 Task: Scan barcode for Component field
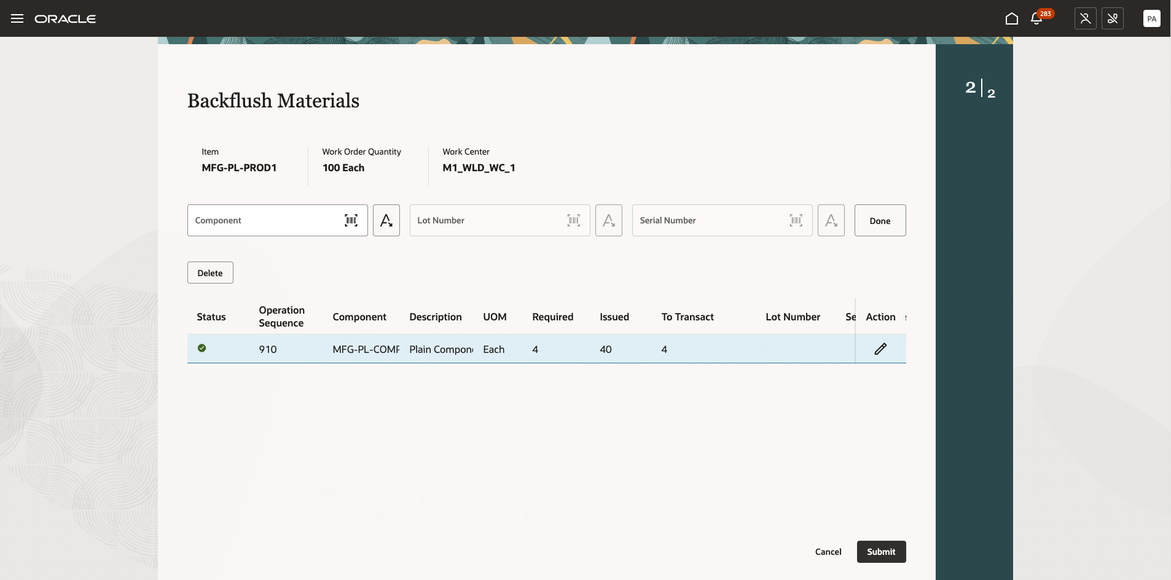351,220
